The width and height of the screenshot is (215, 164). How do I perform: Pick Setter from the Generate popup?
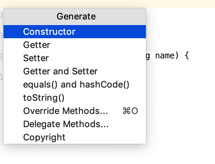click(x=36, y=58)
